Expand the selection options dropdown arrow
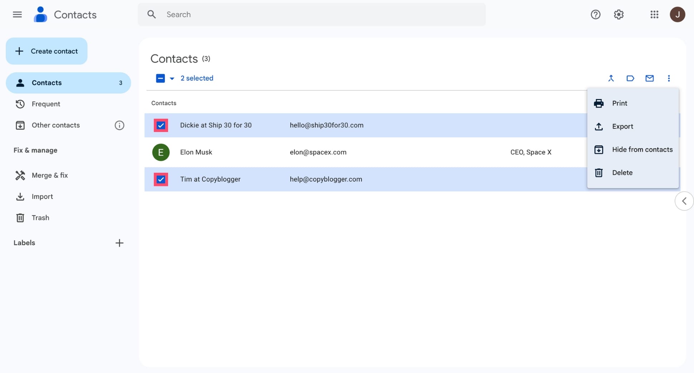Viewport: 694px width, 373px height. [x=172, y=79]
